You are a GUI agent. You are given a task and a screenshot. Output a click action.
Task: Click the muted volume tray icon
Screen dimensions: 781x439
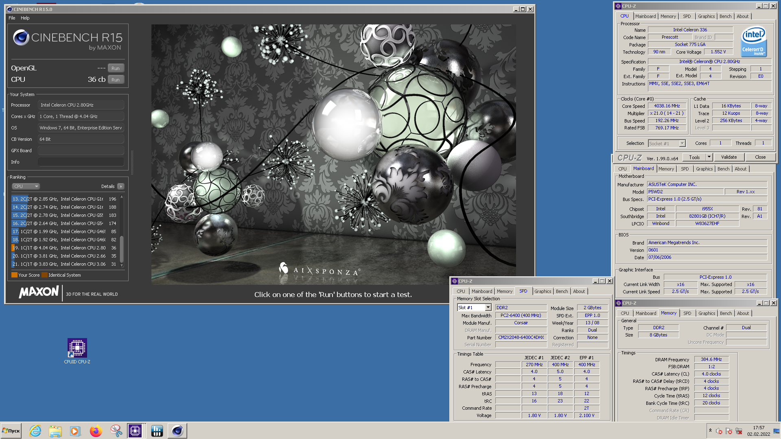pos(719,431)
